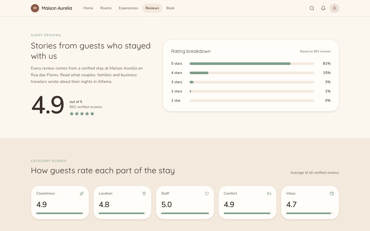Open the Experiences nav item
Viewport: 370px width, 231px height.
coord(128,8)
